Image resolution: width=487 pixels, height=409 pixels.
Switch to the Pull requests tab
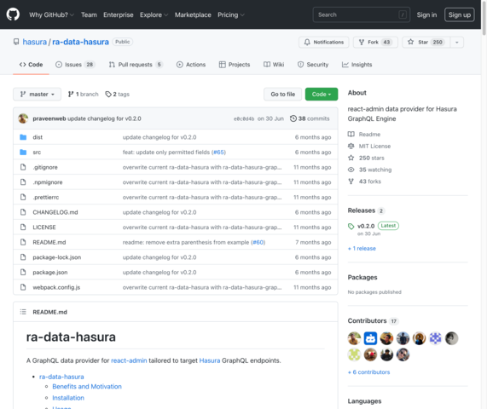(x=136, y=65)
